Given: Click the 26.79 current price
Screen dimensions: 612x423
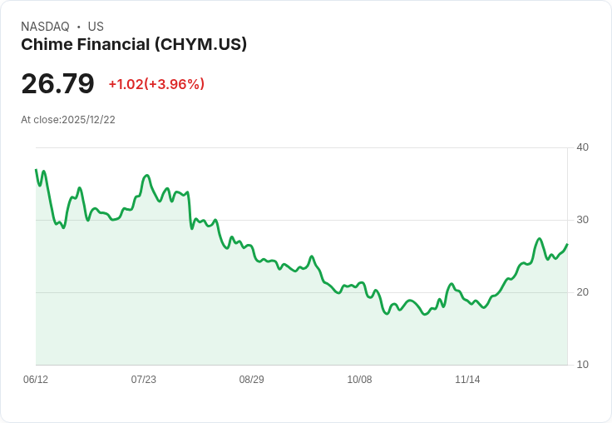Looking at the screenshot, I should pos(57,83).
